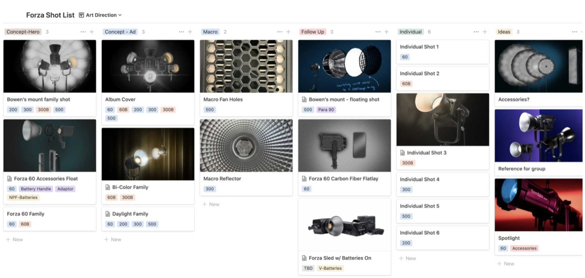Open options menu for Individual column
The height and width of the screenshot is (278, 585).
click(476, 32)
